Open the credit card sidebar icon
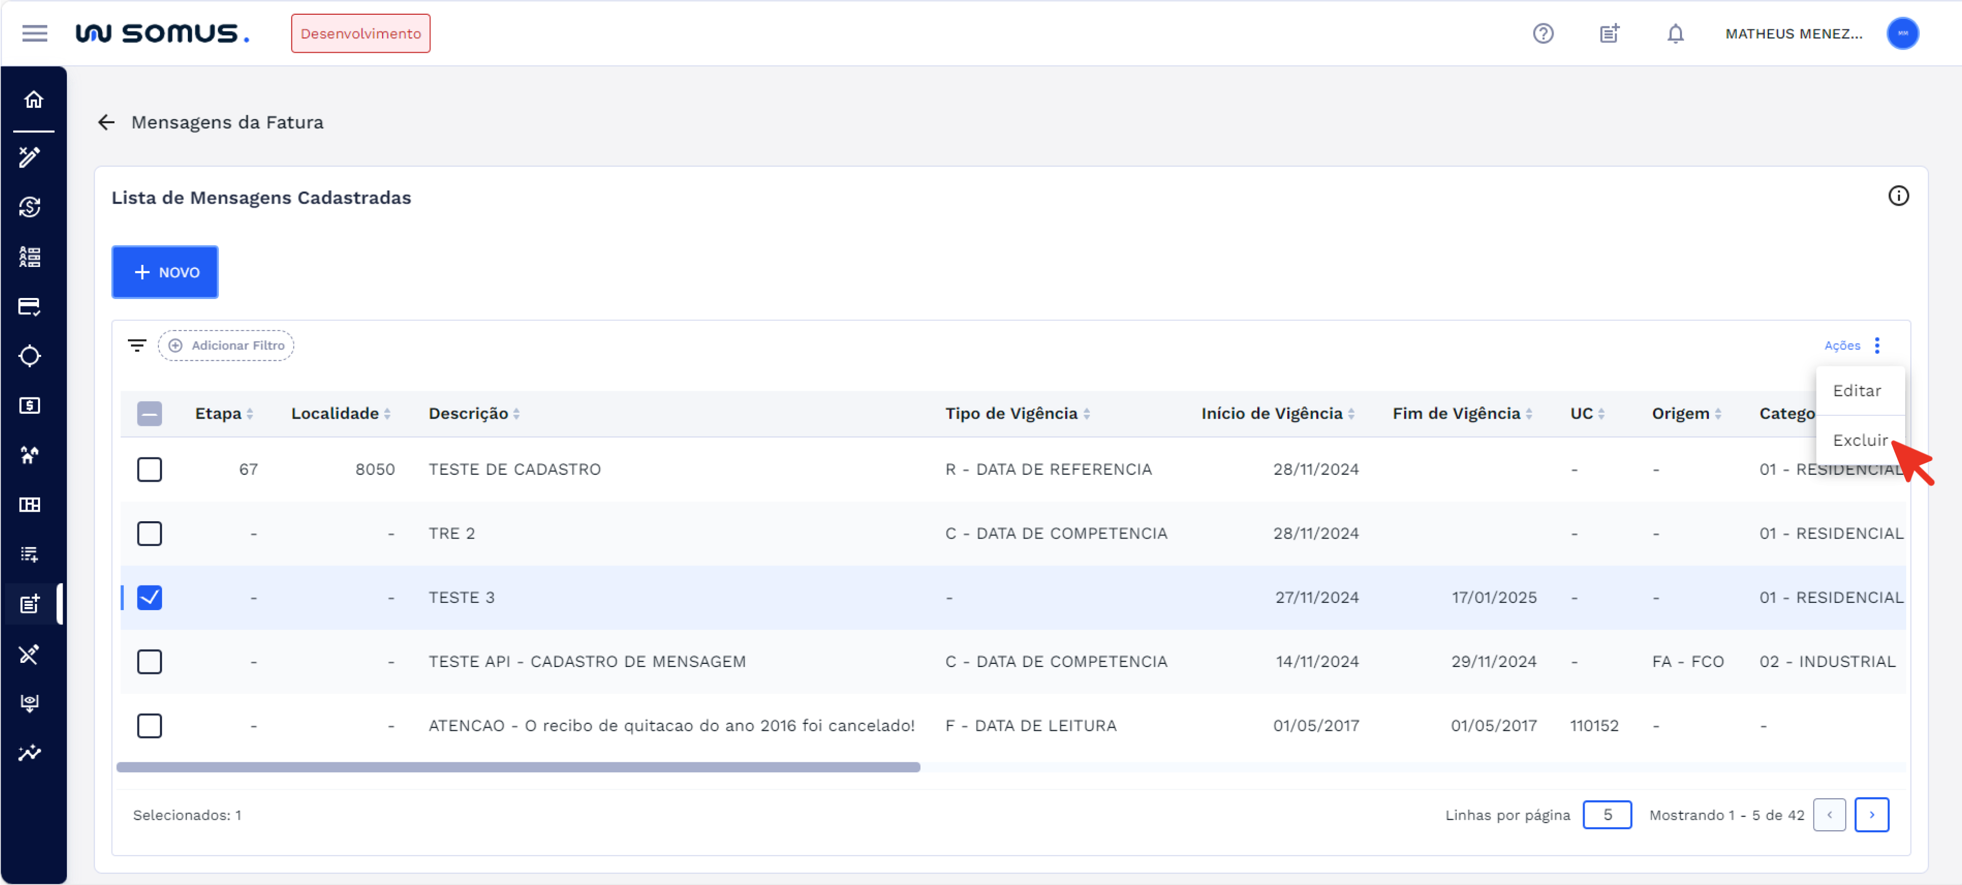The height and width of the screenshot is (885, 1962). point(29,306)
